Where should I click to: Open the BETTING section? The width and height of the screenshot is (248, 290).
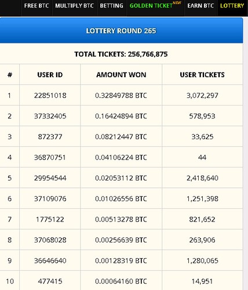tap(111, 6)
